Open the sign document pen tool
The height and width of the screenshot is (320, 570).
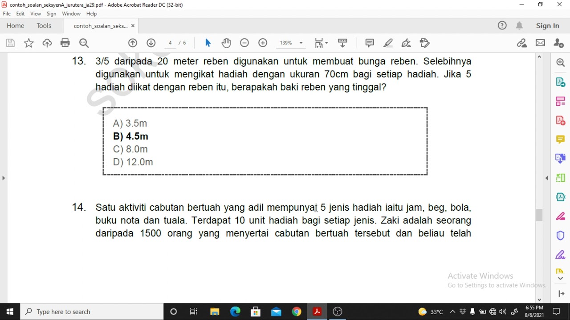(406, 43)
